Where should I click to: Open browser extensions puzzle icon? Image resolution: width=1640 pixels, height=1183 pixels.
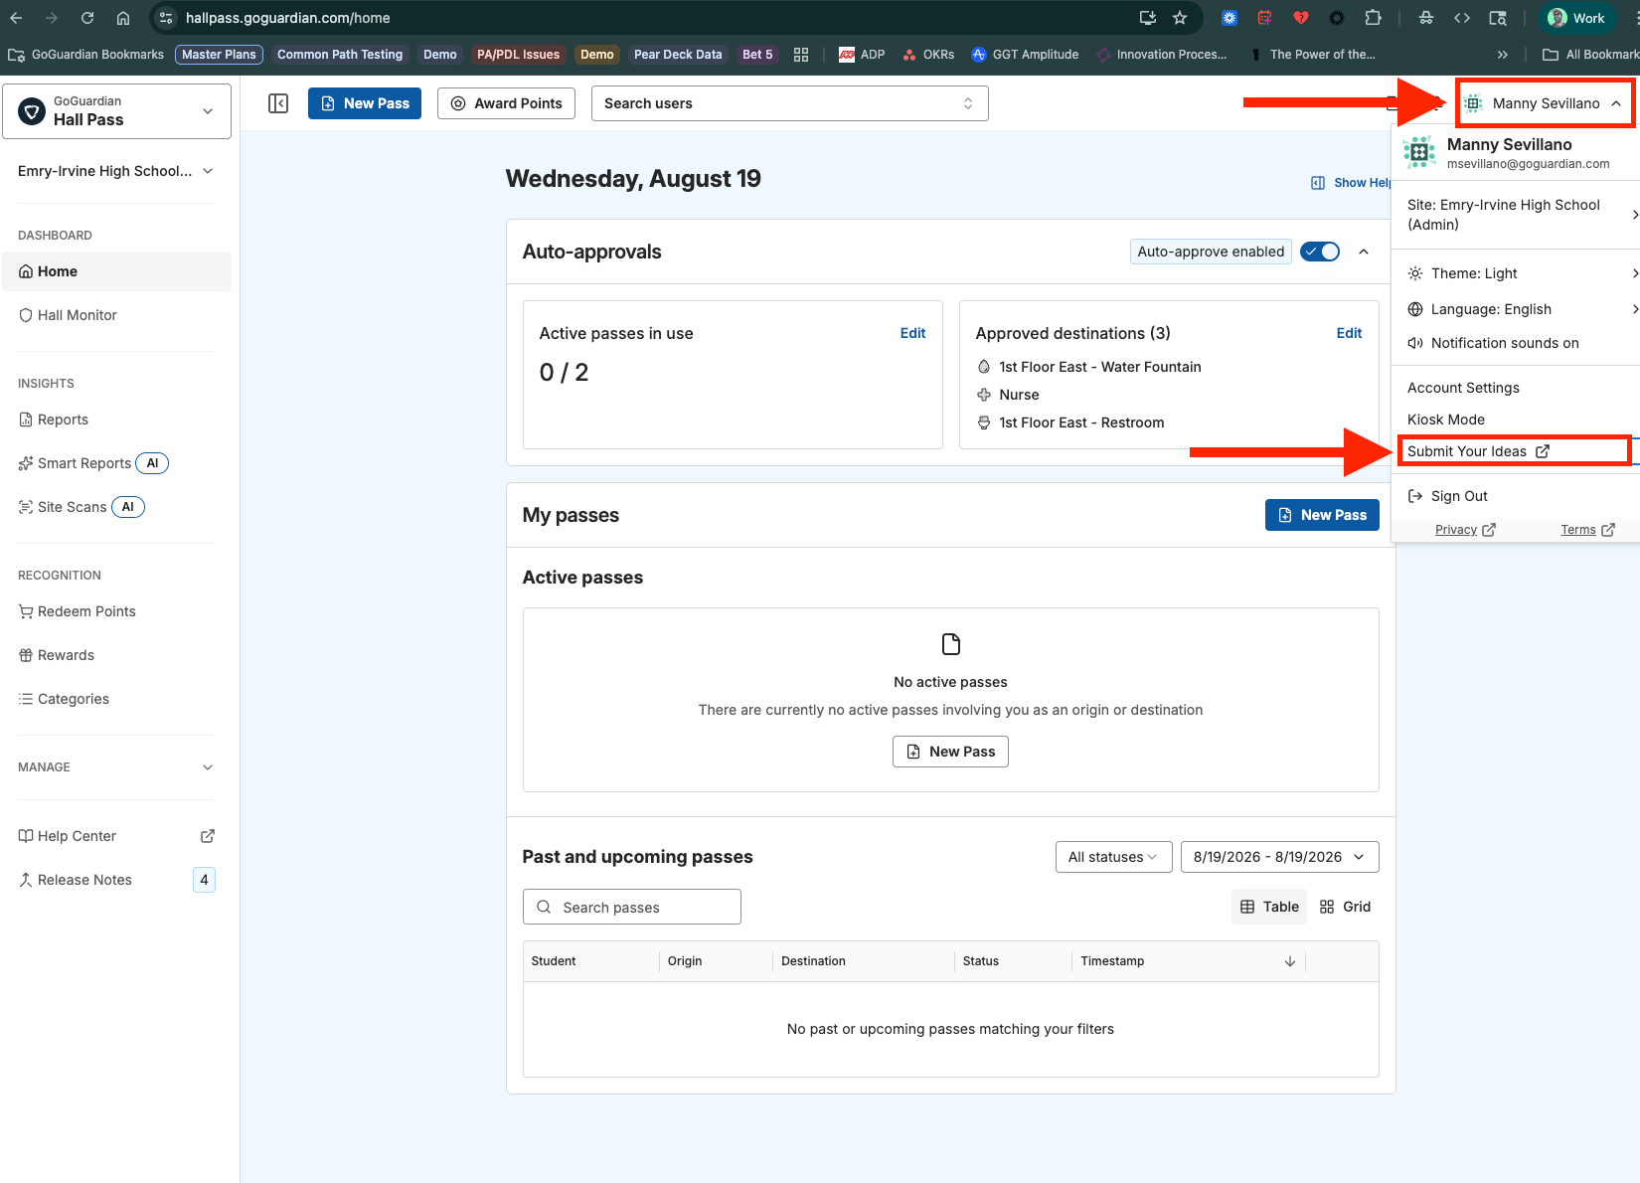click(1373, 18)
